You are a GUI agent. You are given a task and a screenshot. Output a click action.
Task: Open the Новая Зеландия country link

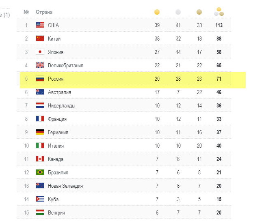point(65,186)
